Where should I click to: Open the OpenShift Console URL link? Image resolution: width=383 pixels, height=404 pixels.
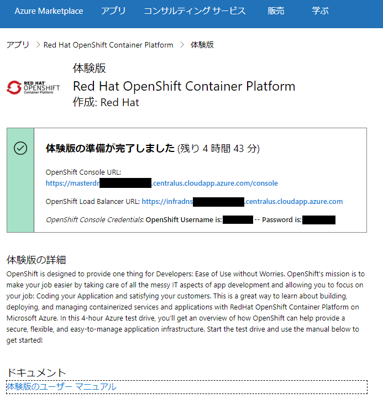162,183
